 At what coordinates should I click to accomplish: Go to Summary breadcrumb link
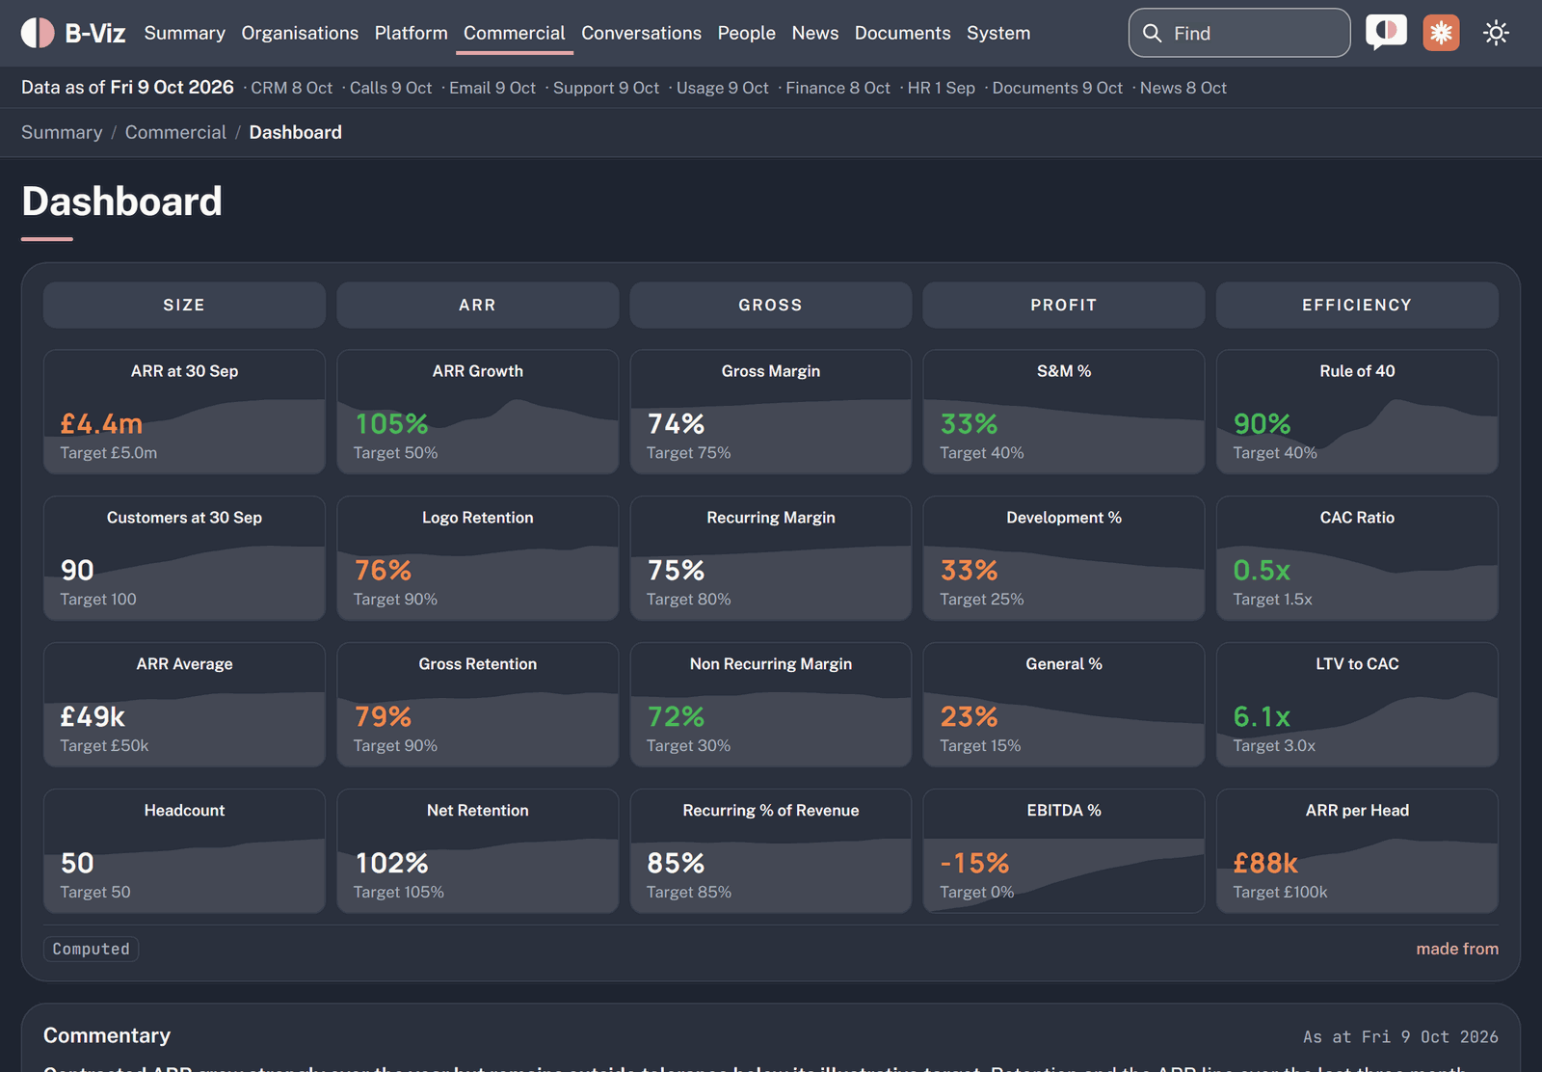62,132
